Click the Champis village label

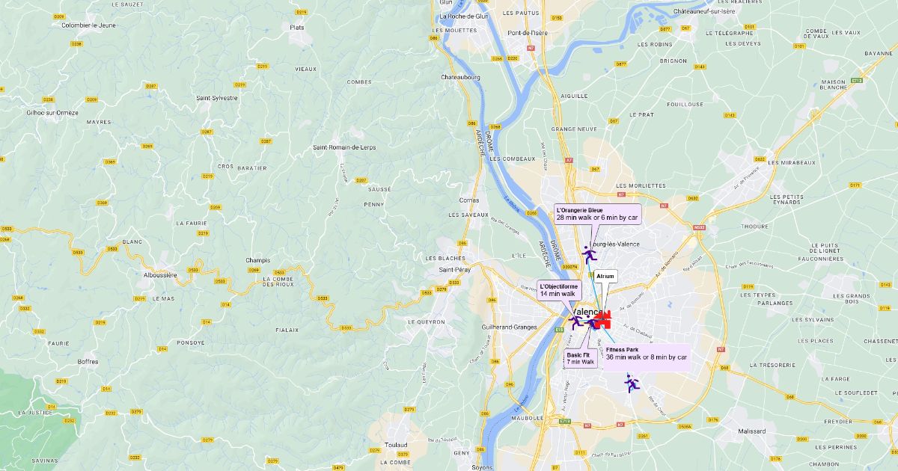pyautogui.click(x=257, y=260)
